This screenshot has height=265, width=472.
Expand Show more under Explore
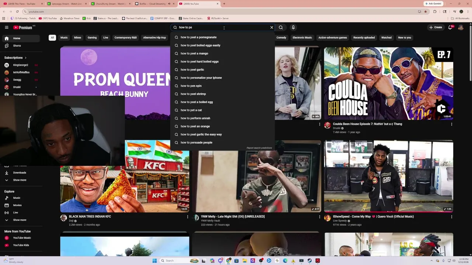pyautogui.click(x=21, y=220)
